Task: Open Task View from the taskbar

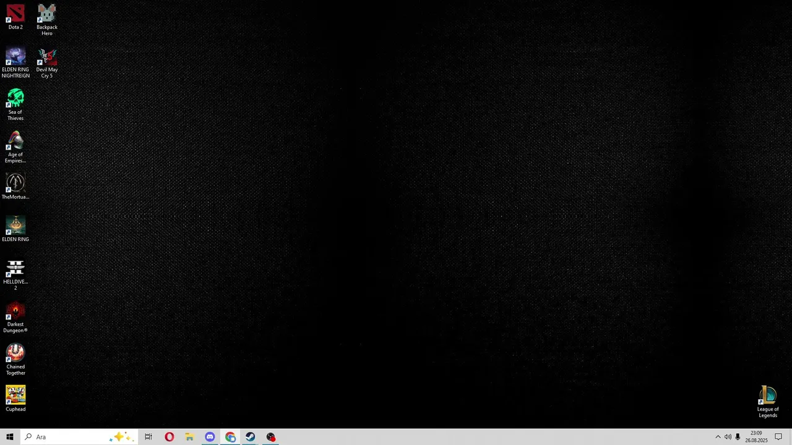Action: point(148,437)
